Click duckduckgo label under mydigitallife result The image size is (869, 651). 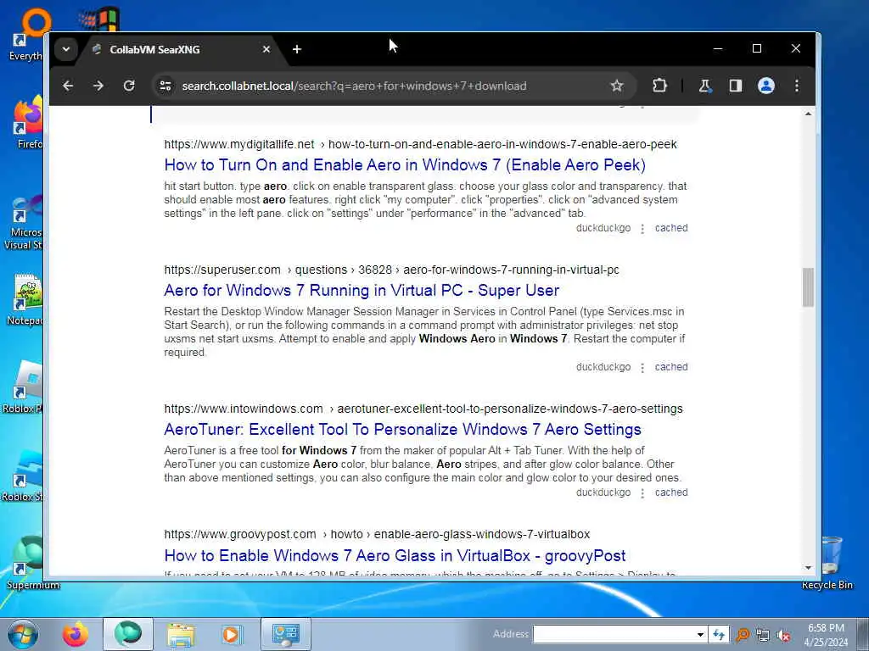603,228
